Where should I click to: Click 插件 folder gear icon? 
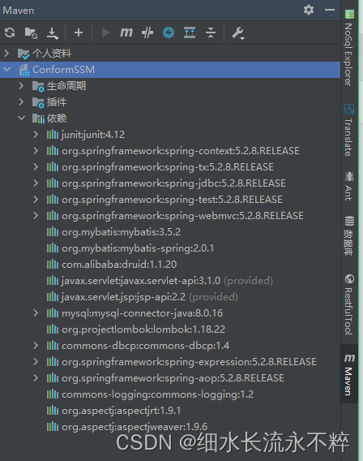pyautogui.click(x=38, y=102)
